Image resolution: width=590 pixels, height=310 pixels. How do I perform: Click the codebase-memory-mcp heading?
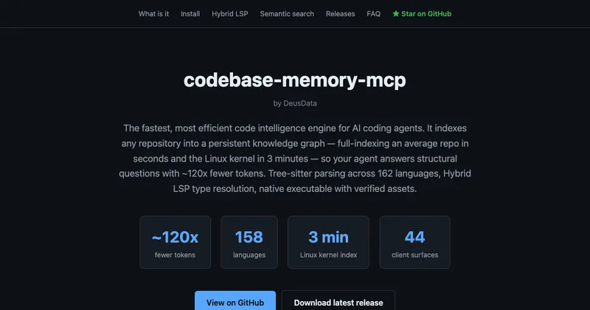pos(294,80)
